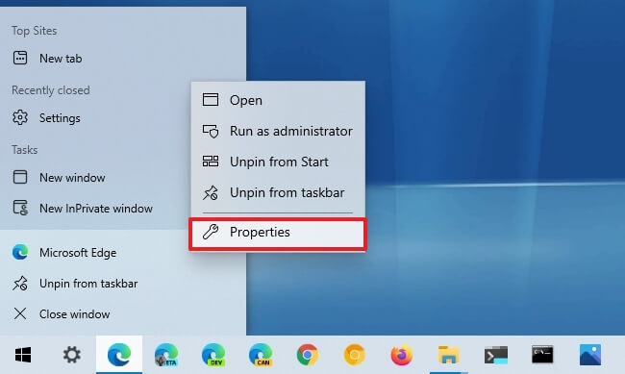This screenshot has width=625, height=374.
Task: Choose Open in context menu
Action: pyautogui.click(x=278, y=100)
